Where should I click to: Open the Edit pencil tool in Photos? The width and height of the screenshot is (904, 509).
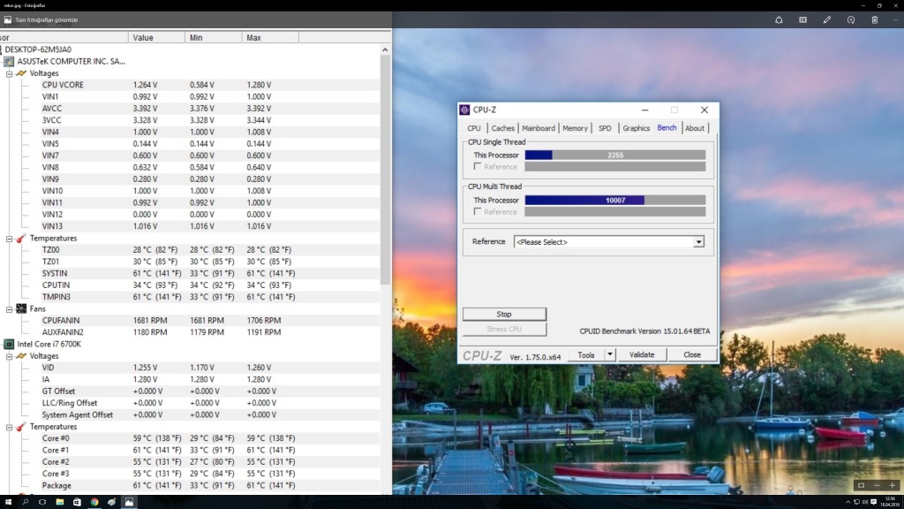(x=826, y=19)
